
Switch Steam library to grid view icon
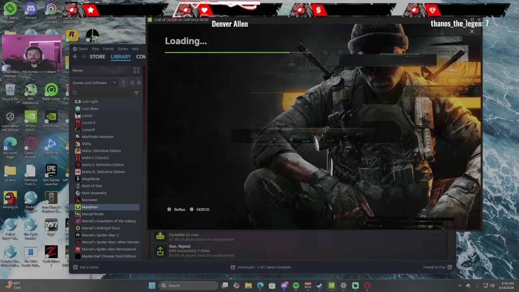pyautogui.click(x=136, y=71)
